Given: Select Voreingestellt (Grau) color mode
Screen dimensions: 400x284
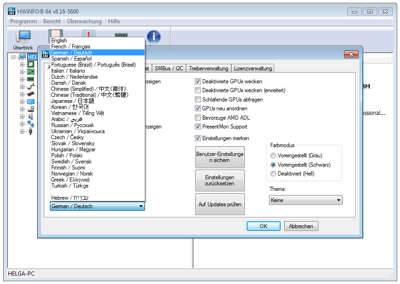Looking at the screenshot, I should pos(273,156).
